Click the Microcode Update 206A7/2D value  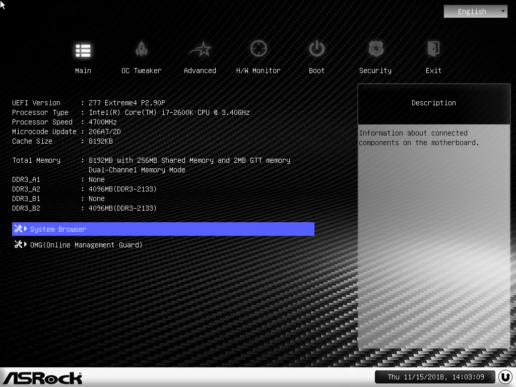(105, 132)
